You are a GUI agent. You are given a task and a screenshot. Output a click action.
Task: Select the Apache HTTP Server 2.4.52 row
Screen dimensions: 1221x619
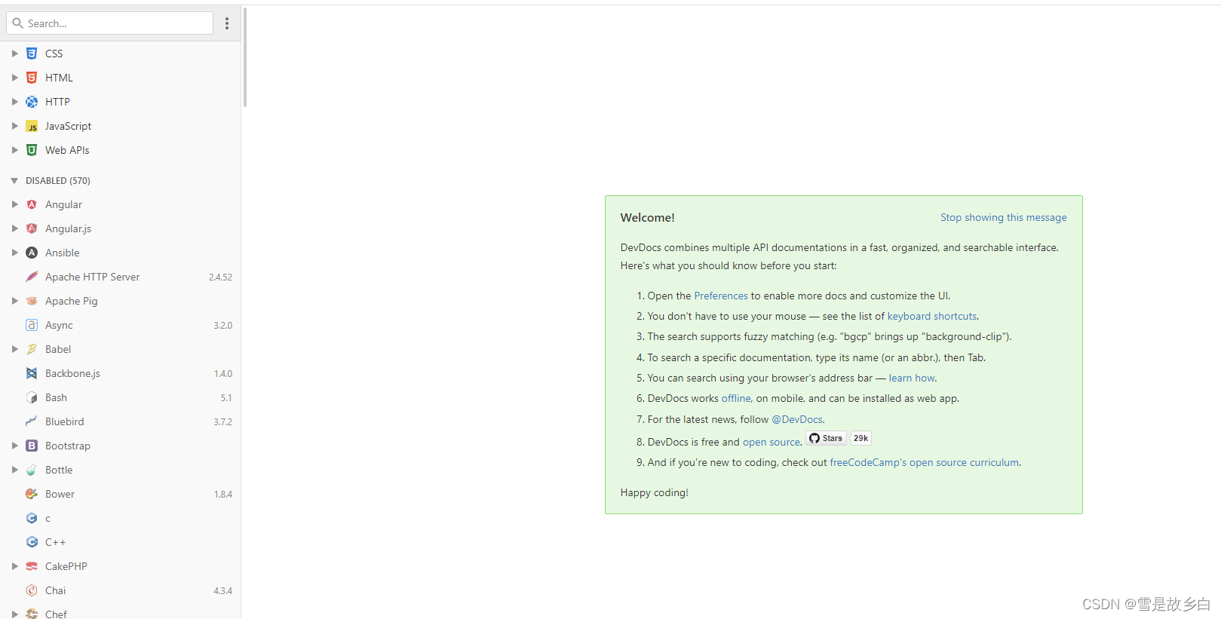[x=121, y=277]
